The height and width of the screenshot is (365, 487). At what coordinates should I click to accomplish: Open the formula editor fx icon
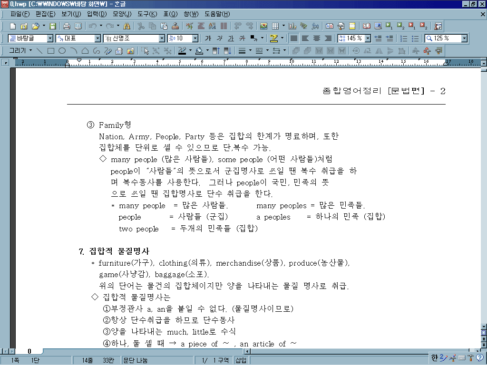pos(315,26)
